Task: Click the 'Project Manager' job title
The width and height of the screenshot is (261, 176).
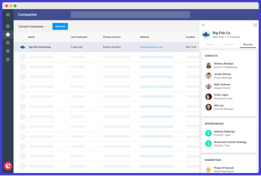Action: [223, 78]
